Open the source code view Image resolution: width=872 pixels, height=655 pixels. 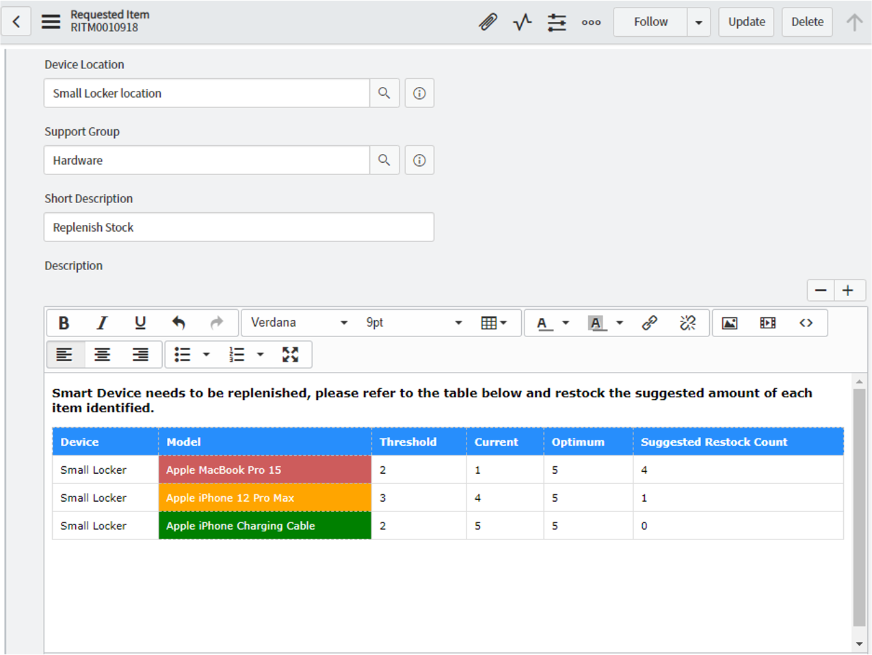806,323
